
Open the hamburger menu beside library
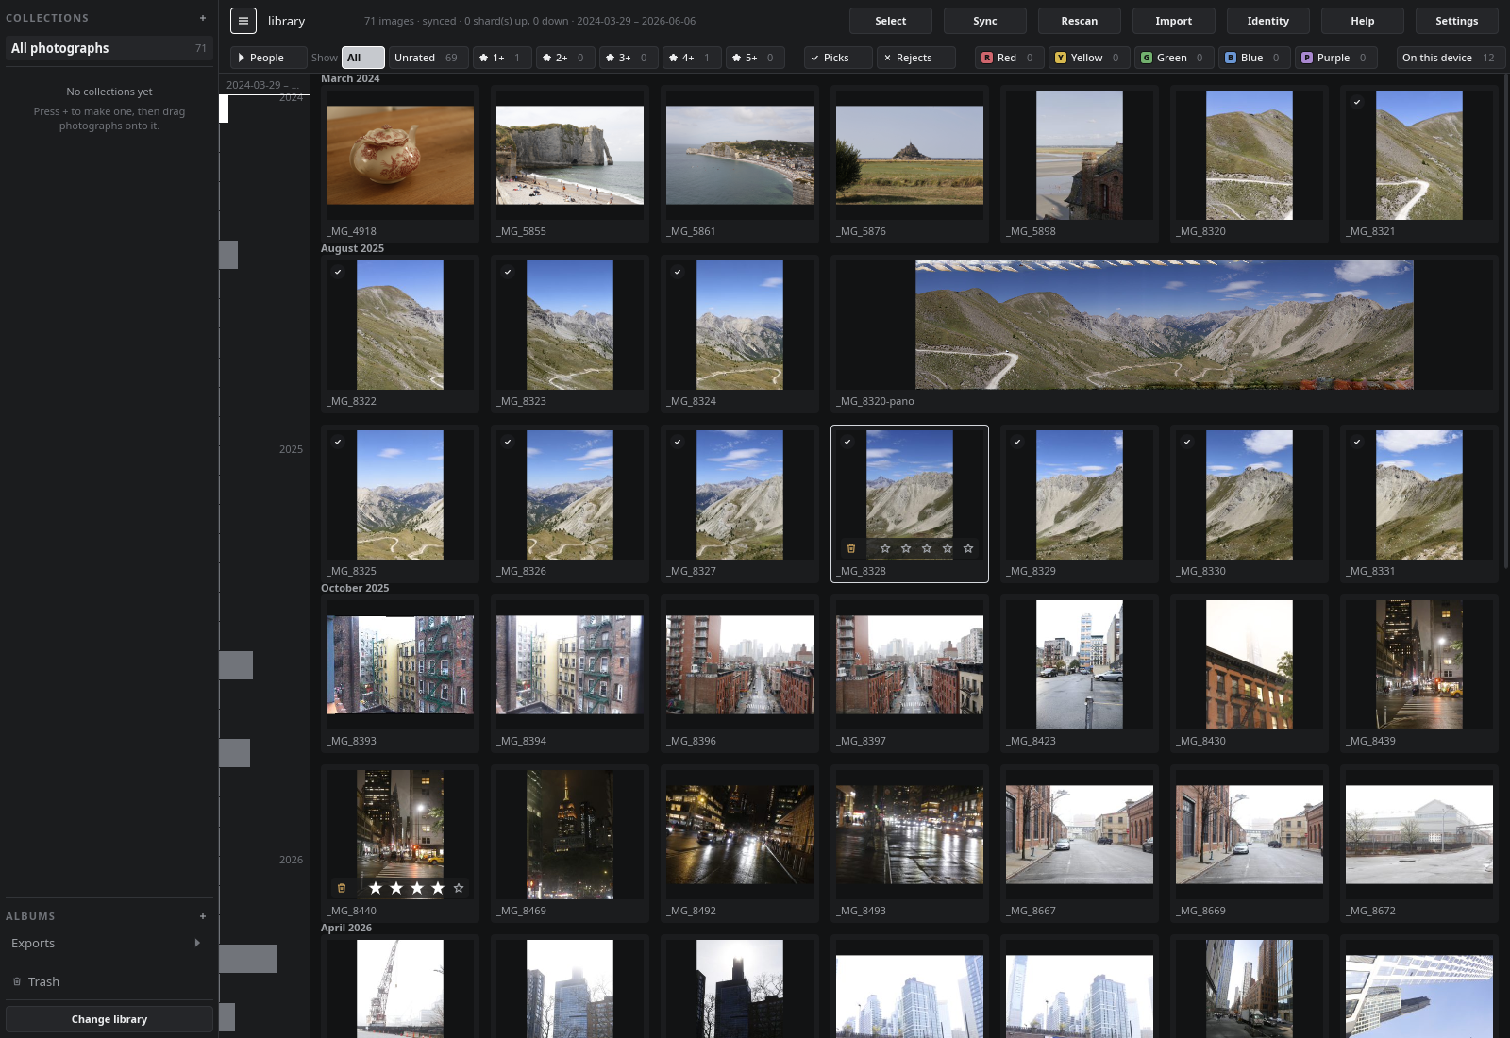click(243, 21)
